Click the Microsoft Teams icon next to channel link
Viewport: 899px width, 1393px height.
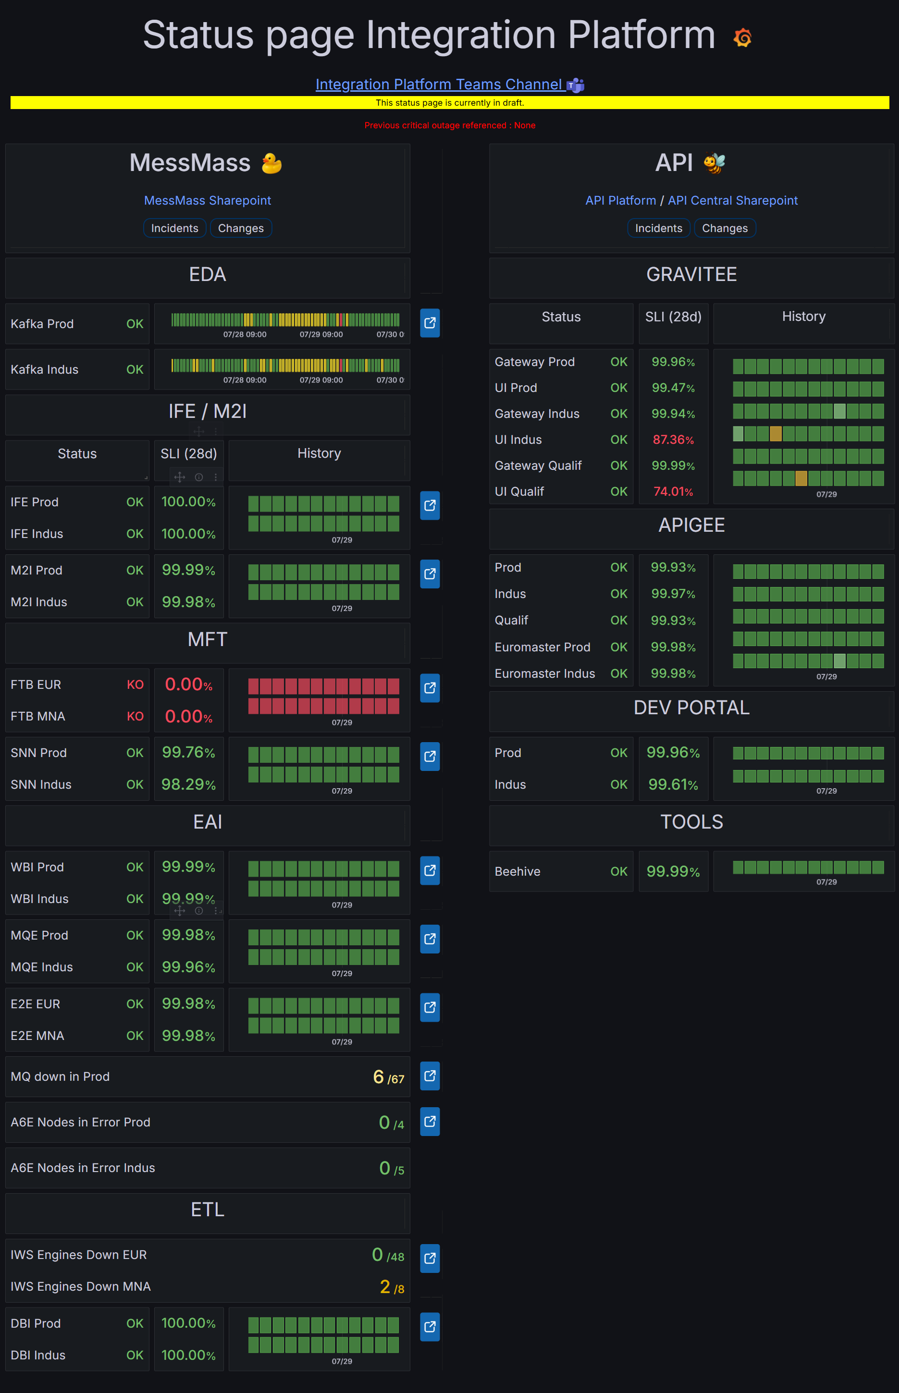pyautogui.click(x=576, y=85)
